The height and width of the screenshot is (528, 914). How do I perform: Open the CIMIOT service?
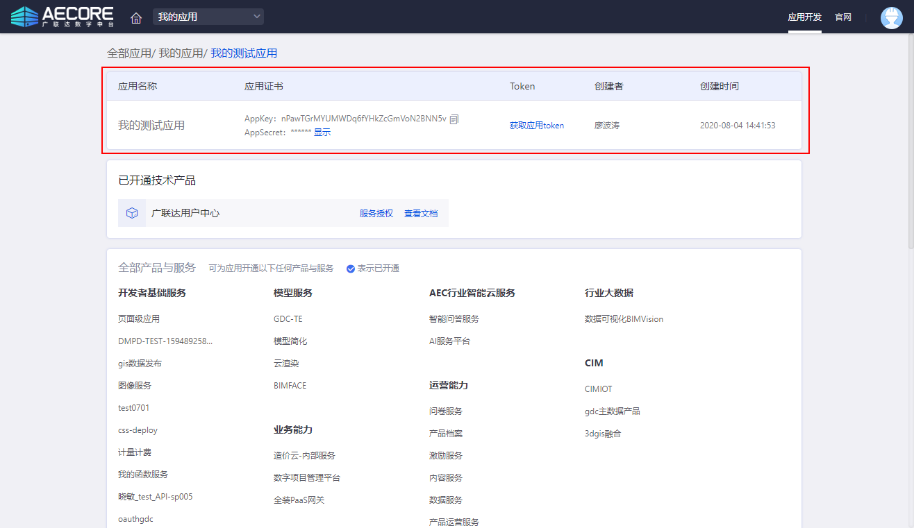point(599,389)
